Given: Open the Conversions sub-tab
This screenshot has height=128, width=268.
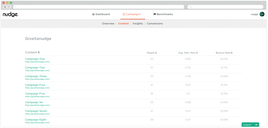Looking at the screenshot, I should click(x=155, y=24).
